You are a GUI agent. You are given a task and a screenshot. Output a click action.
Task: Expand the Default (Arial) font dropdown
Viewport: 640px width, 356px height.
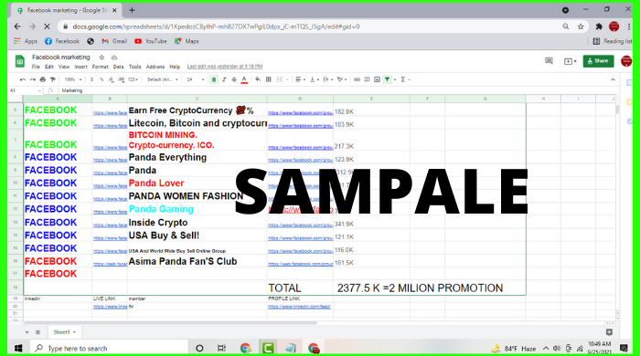point(163,79)
